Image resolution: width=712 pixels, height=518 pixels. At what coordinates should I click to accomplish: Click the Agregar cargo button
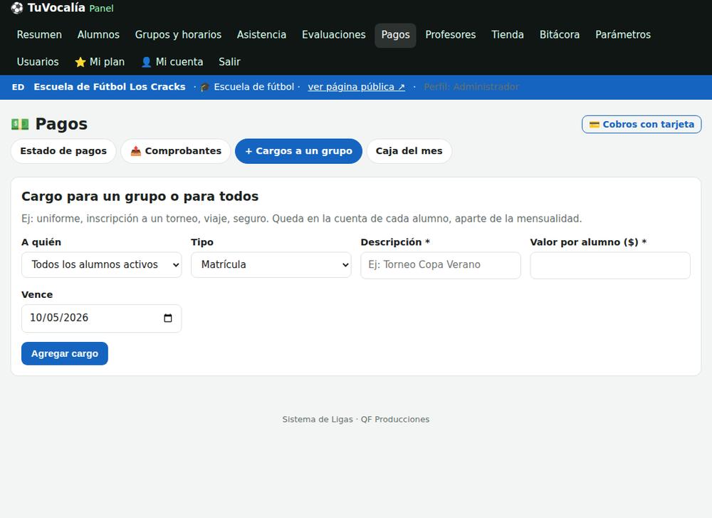pyautogui.click(x=65, y=353)
